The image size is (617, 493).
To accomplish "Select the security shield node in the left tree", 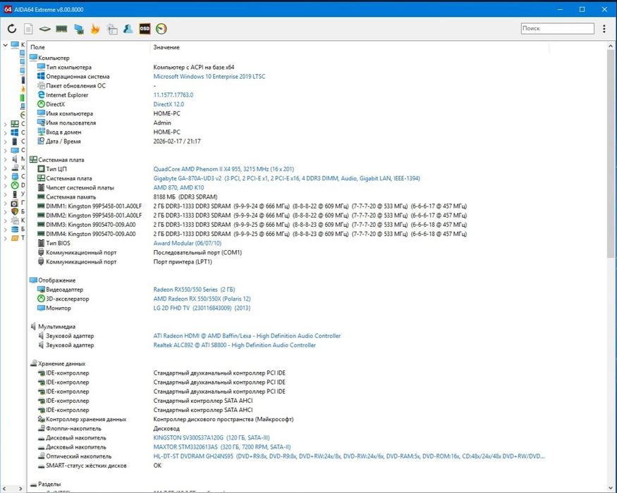I will [x=15, y=211].
